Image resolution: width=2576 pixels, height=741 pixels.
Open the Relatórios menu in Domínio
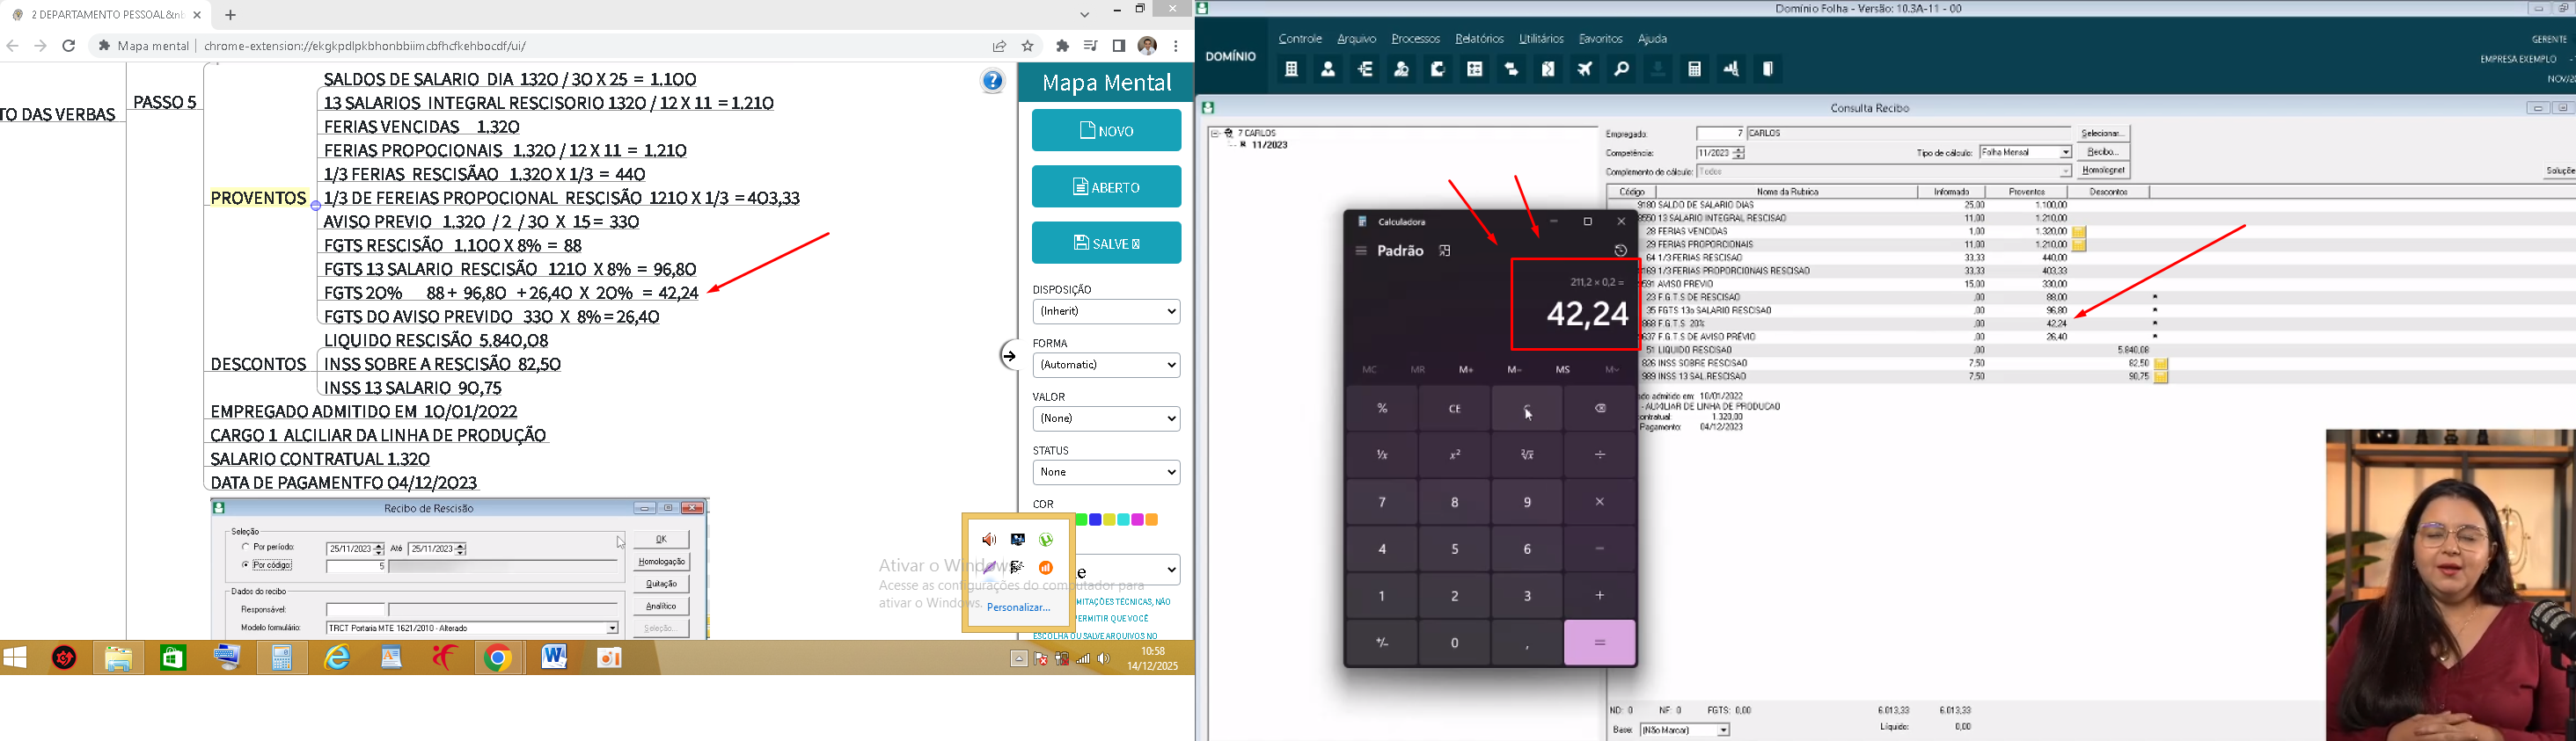pos(1479,39)
